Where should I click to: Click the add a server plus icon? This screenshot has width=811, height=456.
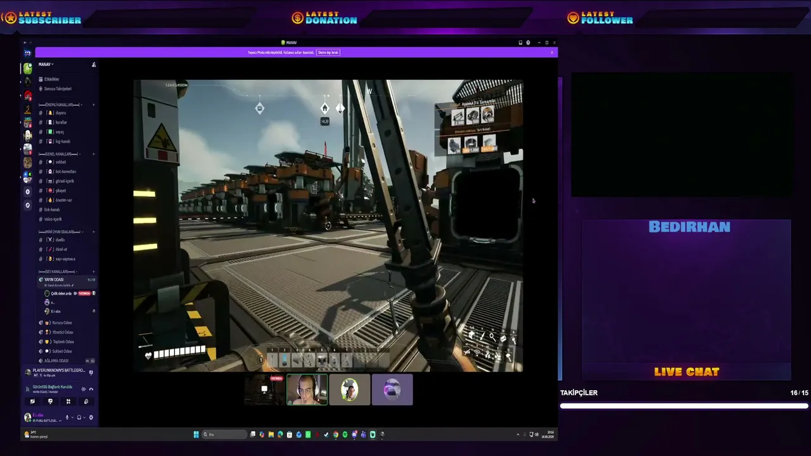27,191
